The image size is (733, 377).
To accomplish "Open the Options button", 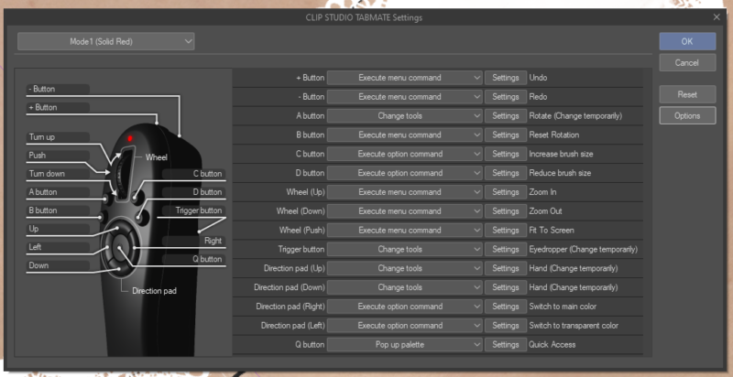I will 687,115.
